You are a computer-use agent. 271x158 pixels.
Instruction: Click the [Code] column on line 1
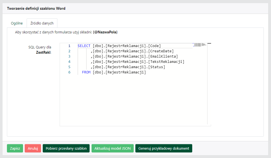click(155, 46)
